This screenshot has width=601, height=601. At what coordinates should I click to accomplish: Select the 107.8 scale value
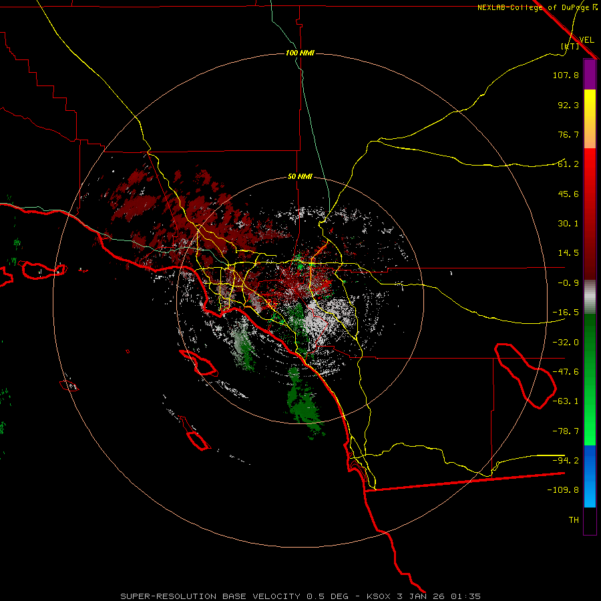[x=566, y=75]
